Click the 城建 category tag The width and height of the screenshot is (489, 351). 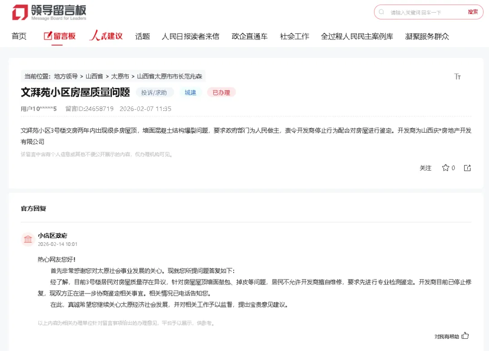(190, 92)
